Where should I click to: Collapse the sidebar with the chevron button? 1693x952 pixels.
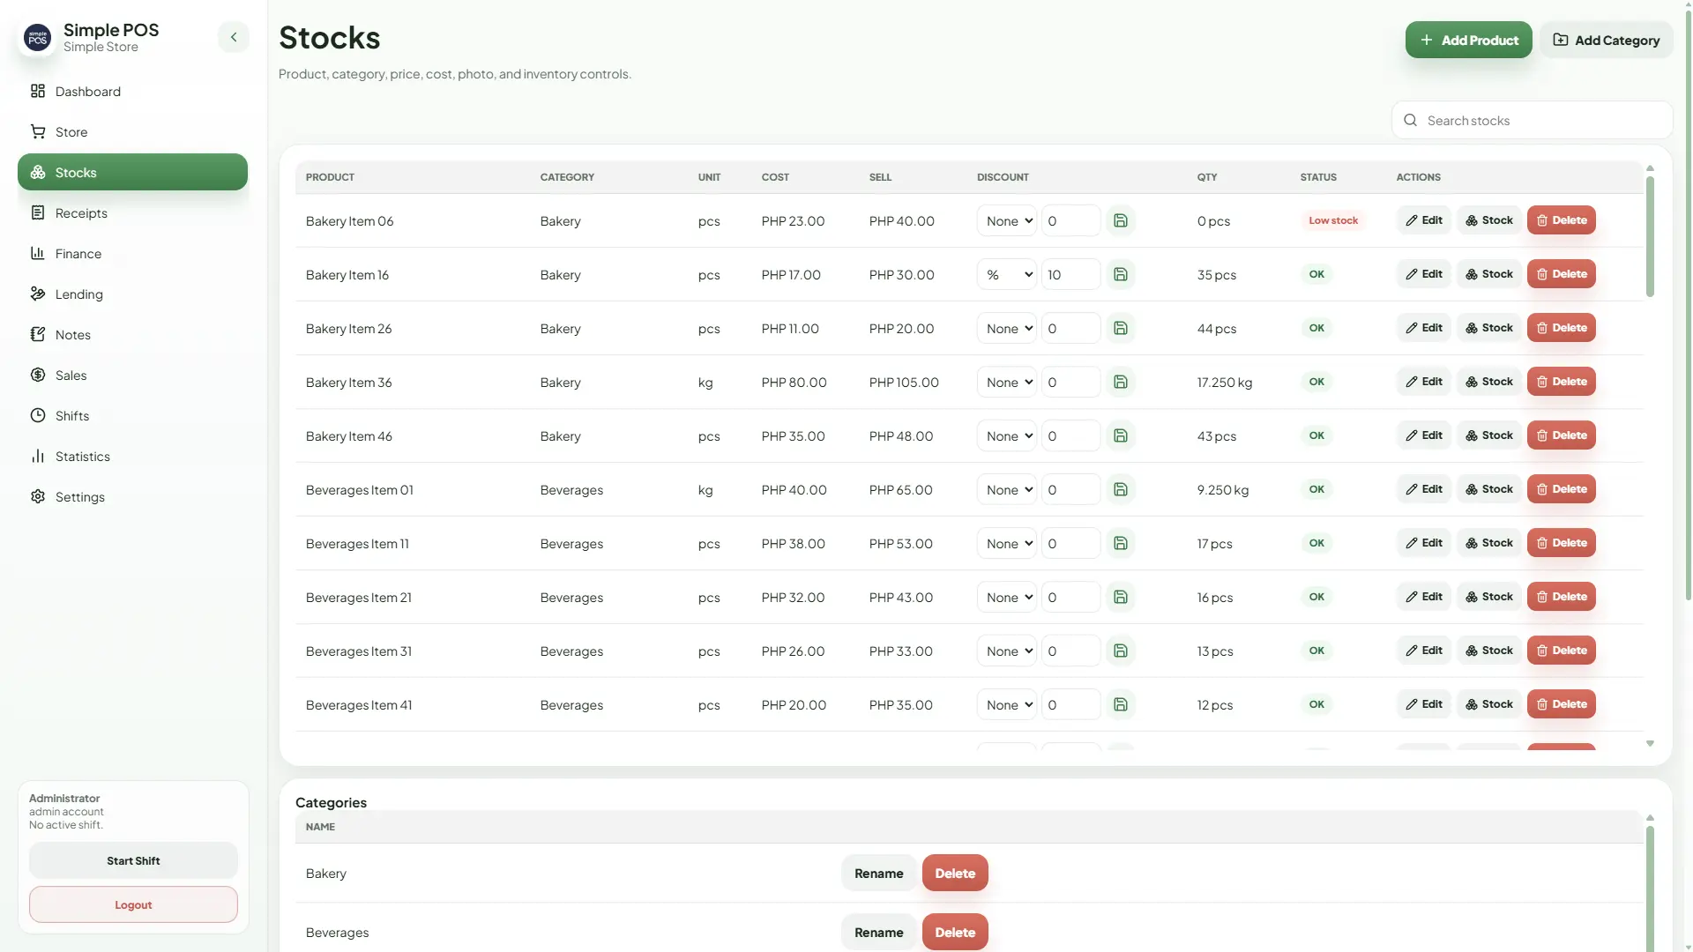234,37
